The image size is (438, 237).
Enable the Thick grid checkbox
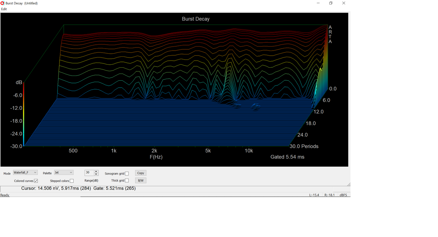127,181
